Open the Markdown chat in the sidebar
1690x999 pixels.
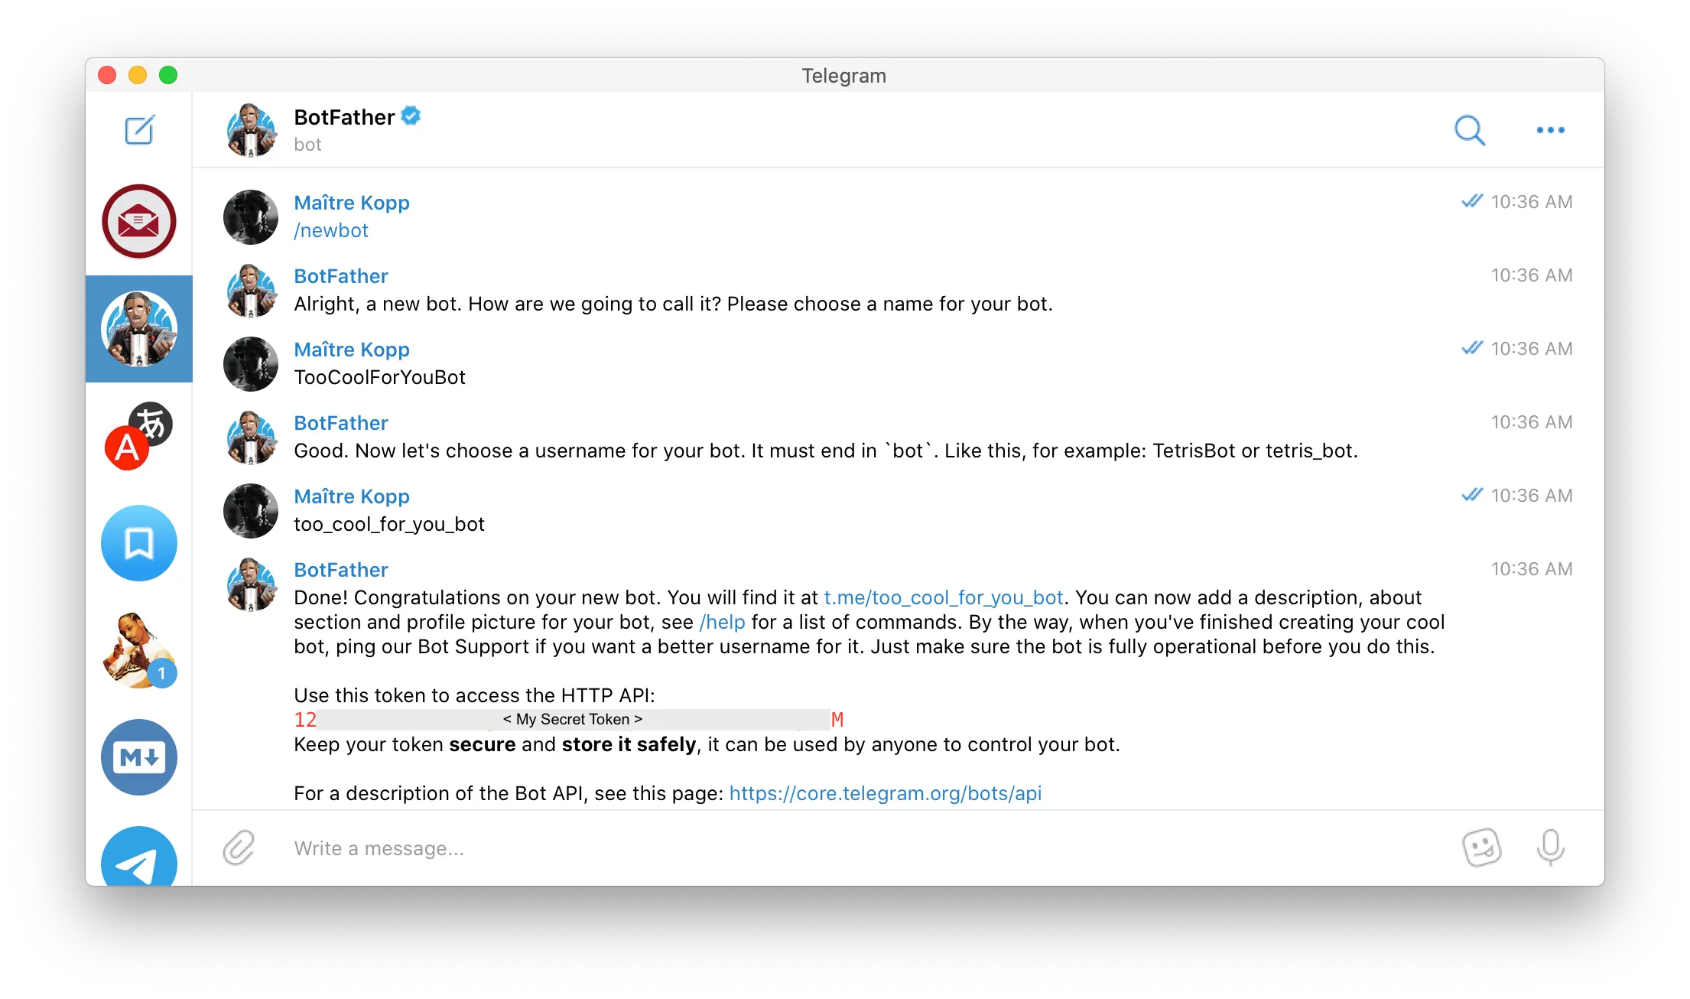click(x=139, y=757)
